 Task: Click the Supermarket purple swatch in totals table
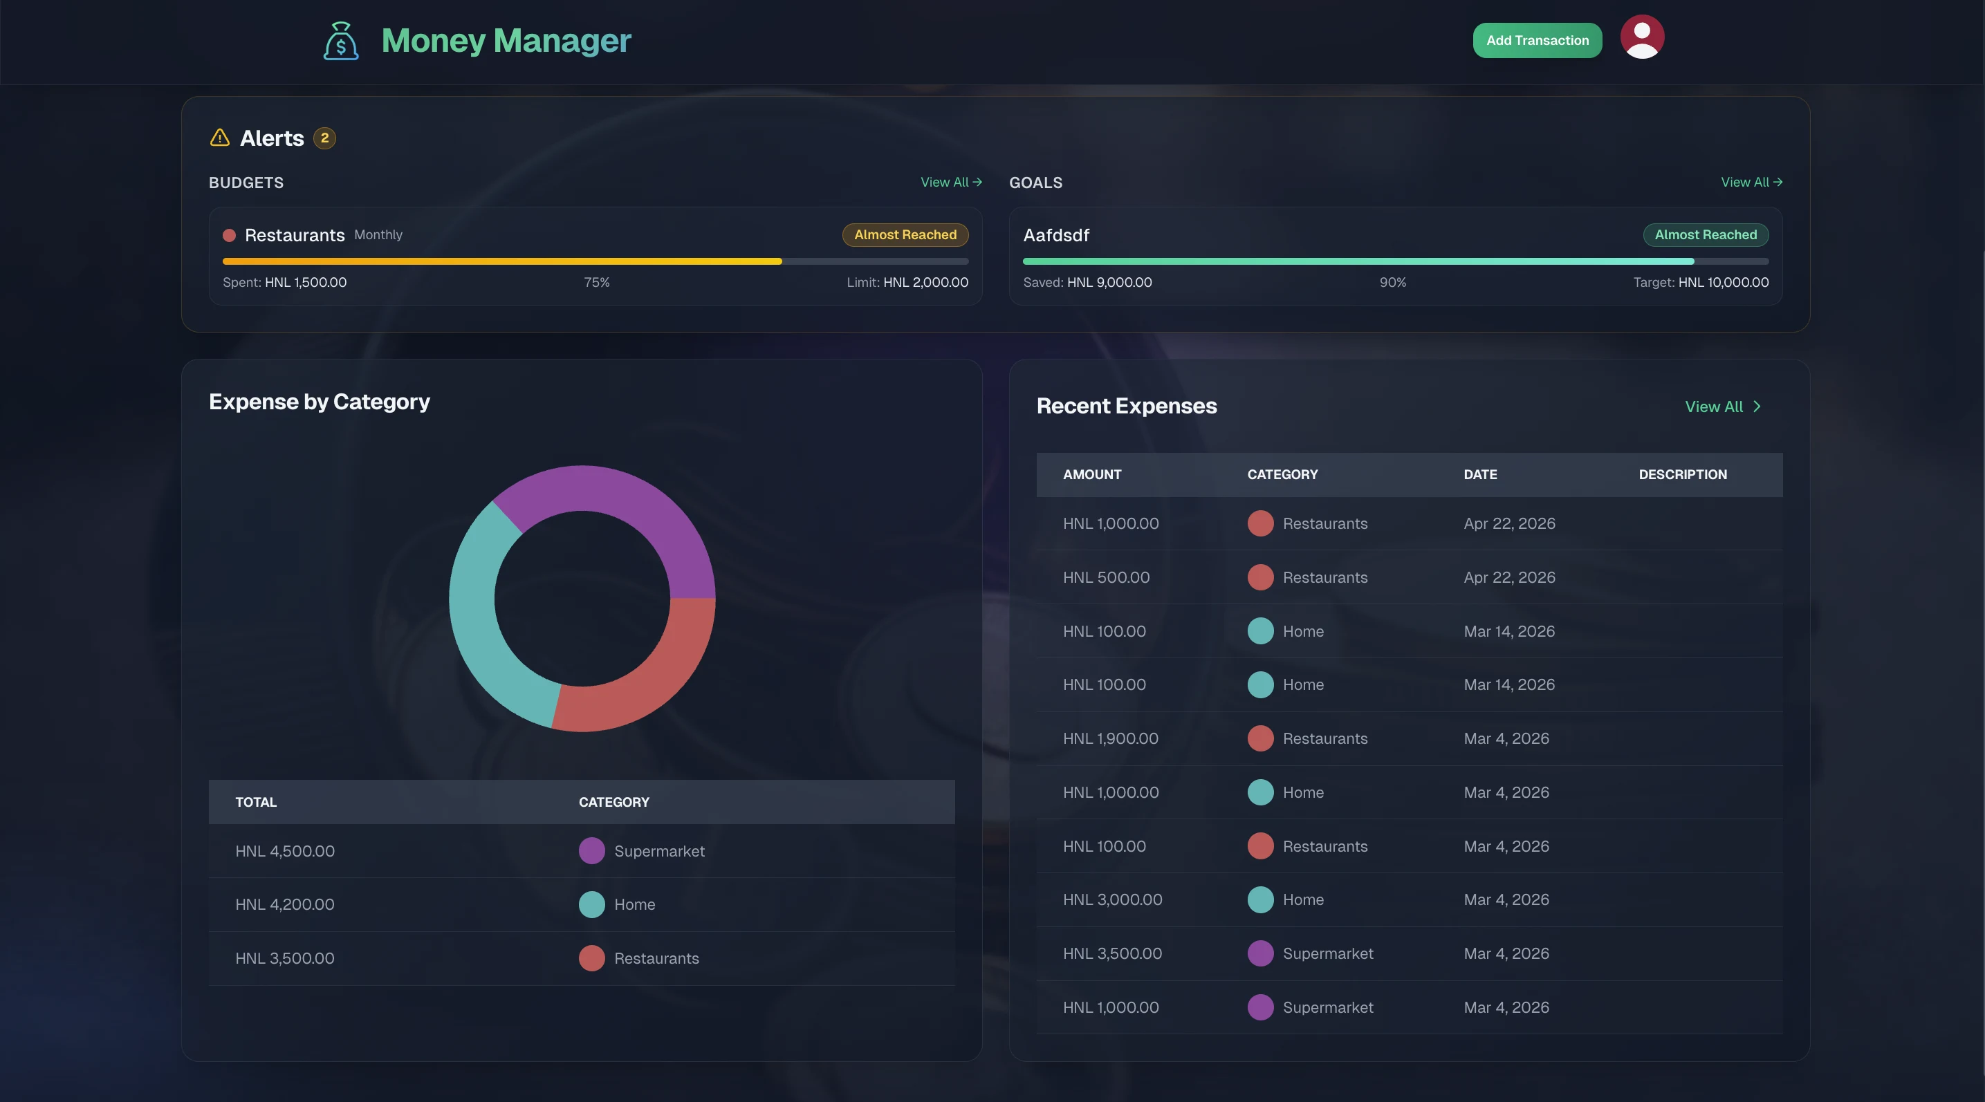(592, 851)
